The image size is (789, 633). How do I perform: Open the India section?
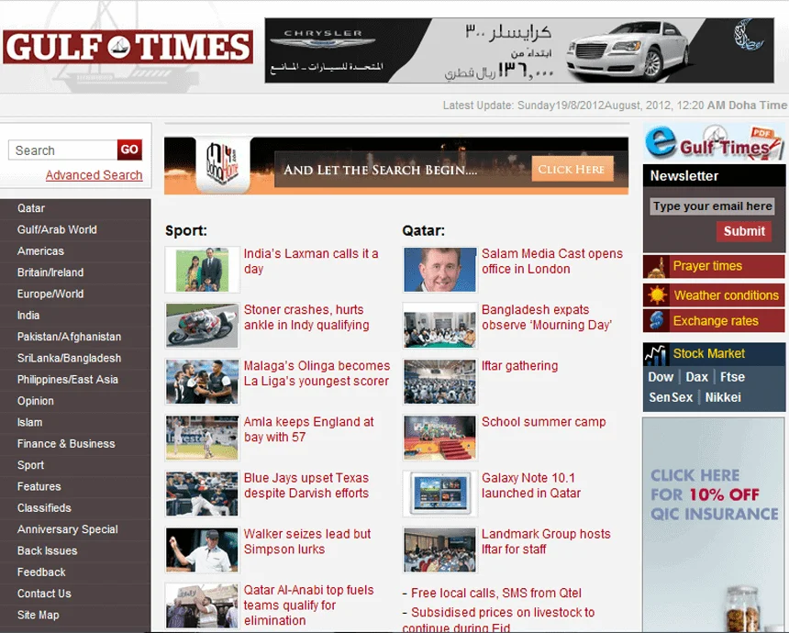point(28,315)
